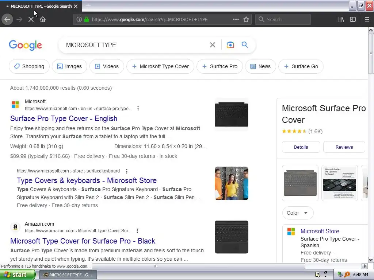Viewport: 374px width, 280px height.
Task: Click the Firefox toolbar Search box
Action: click(283, 20)
